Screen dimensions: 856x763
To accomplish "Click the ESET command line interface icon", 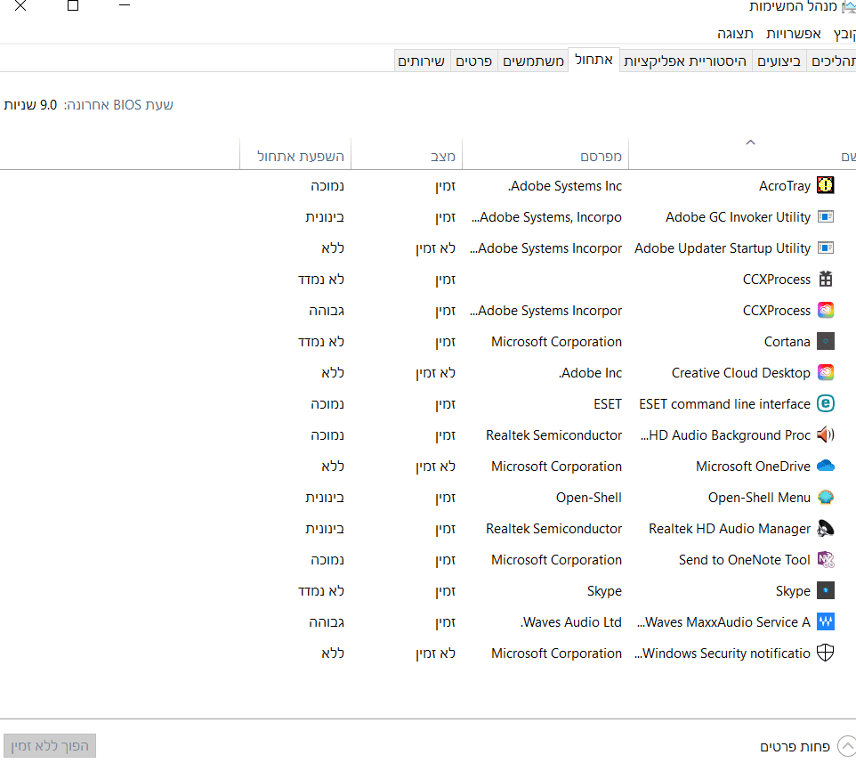I will (825, 403).
